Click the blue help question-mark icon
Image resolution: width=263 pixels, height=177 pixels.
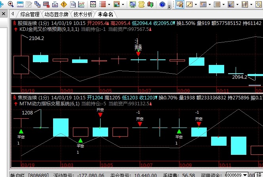[x=162, y=4]
